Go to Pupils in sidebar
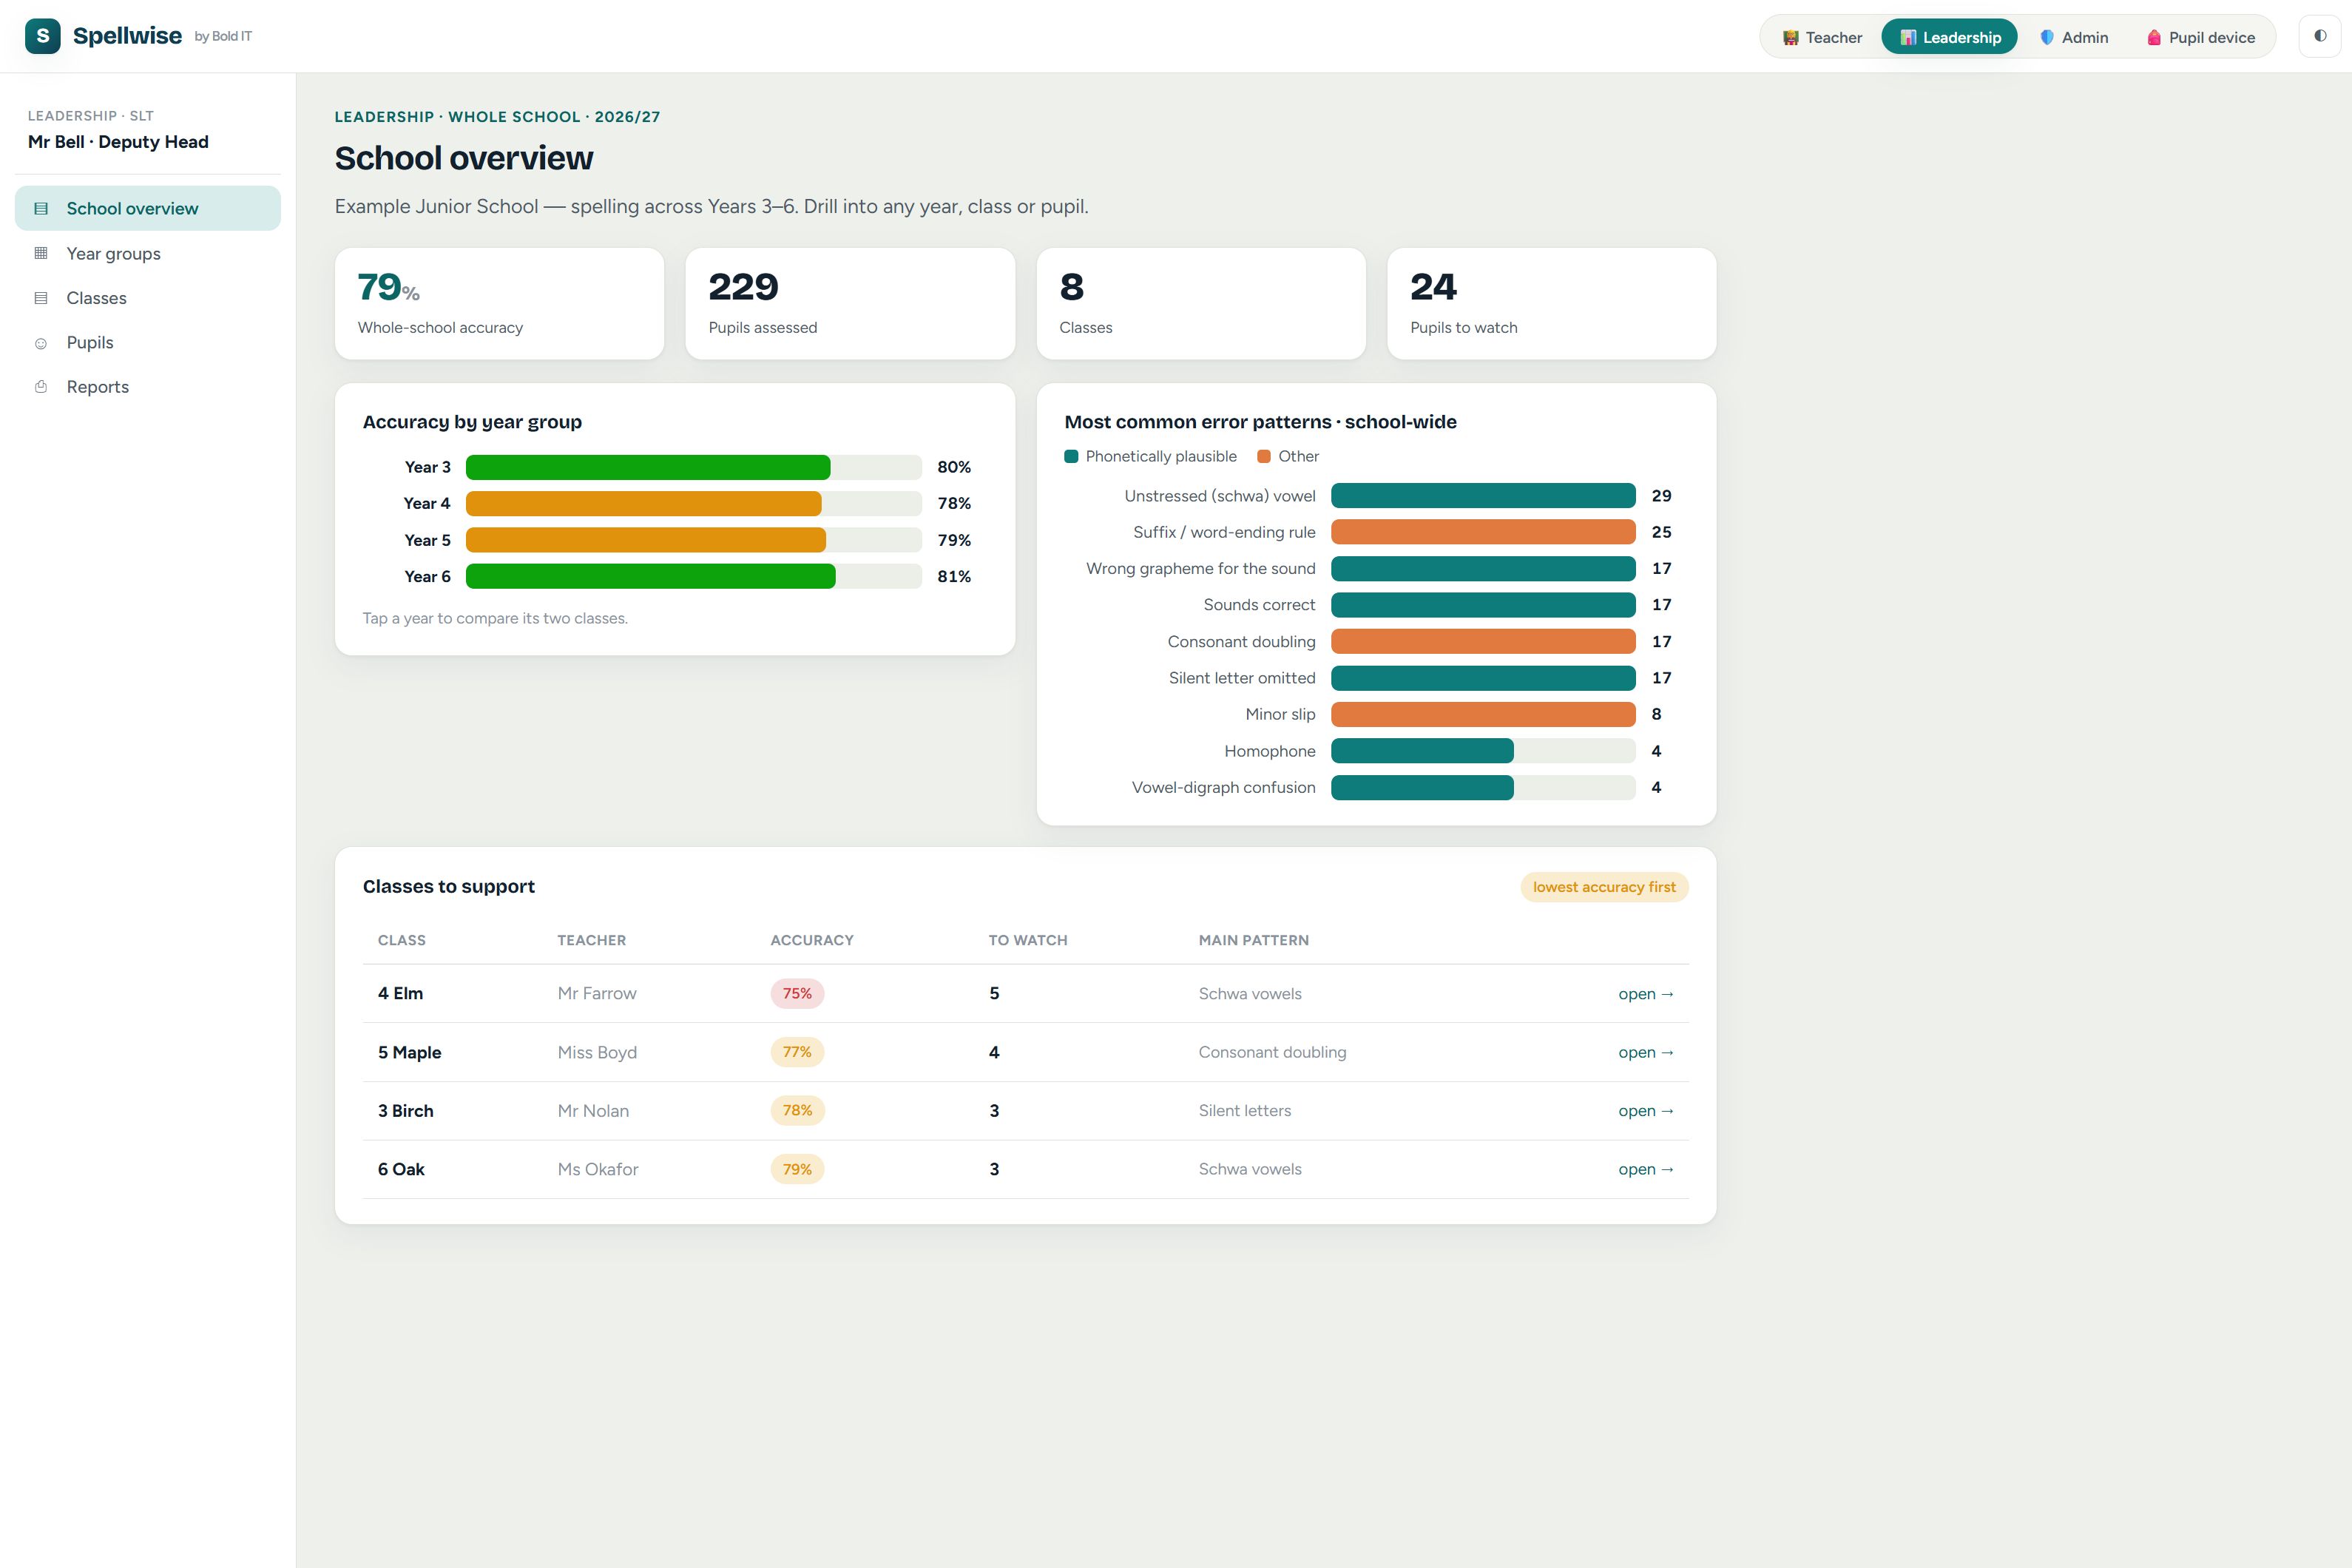The height and width of the screenshot is (1568, 2352). (148, 342)
